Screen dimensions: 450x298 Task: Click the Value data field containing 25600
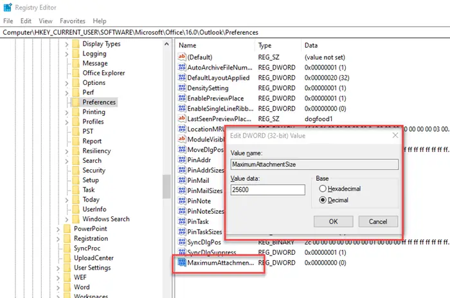[x=267, y=190]
